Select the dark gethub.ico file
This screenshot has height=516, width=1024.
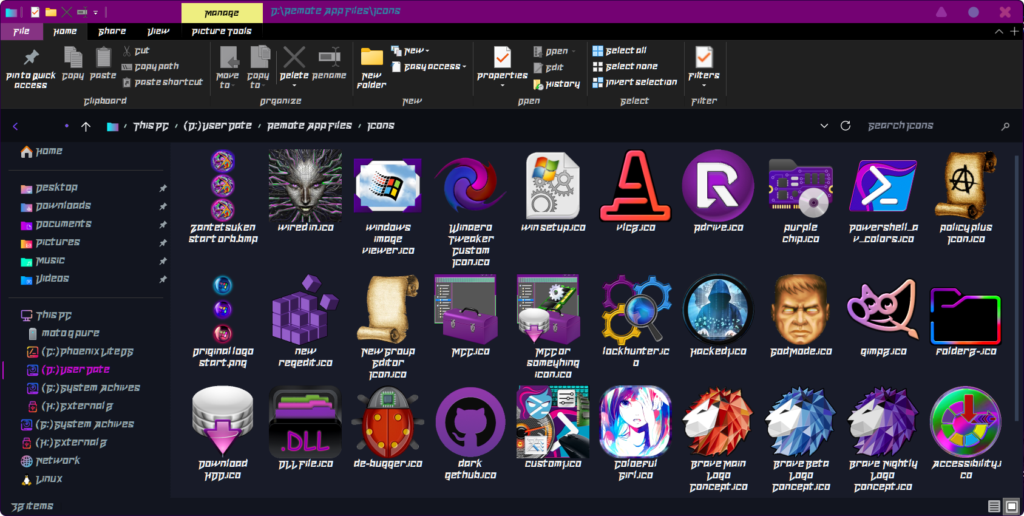pos(470,433)
